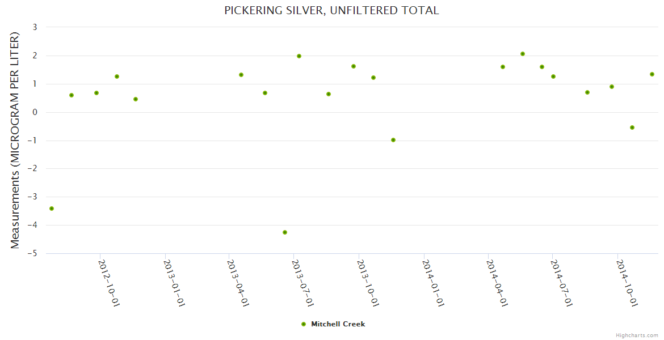This screenshot has height=340, width=664.
Task: Click the Mitchell Creek legend marker dot
Action: pos(304,324)
